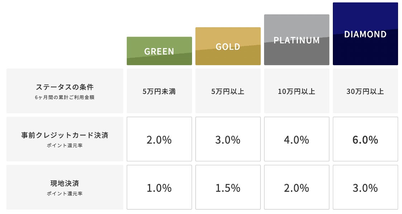Click the PLATINUM status card
The width and height of the screenshot is (402, 214).
tap(297, 40)
